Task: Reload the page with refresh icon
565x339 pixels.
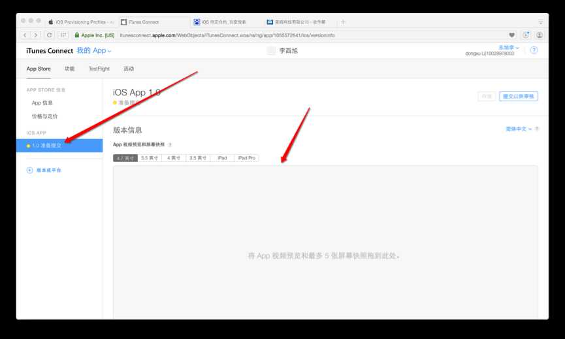Action: 50,35
